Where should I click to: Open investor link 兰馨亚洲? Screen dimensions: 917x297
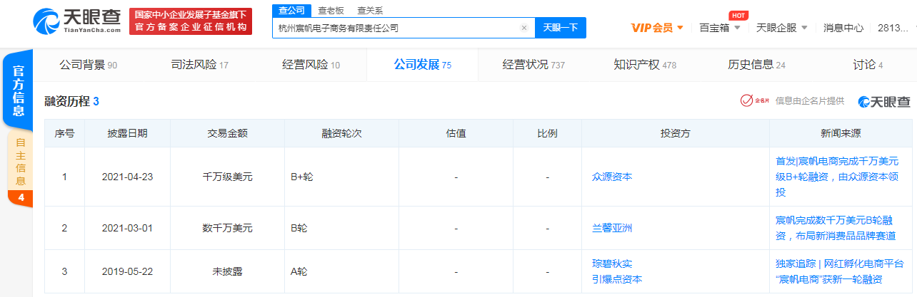tap(612, 228)
